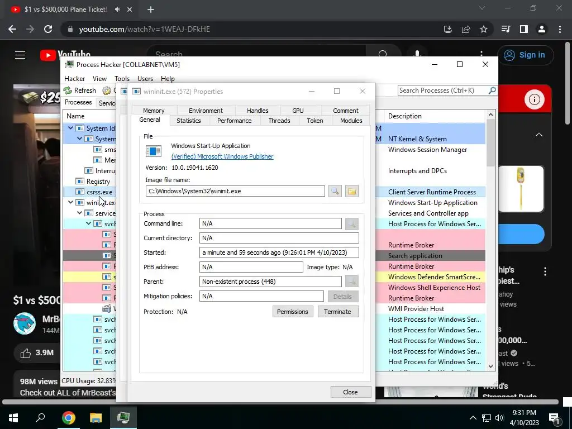Screen dimensions: 572x429
Task: Switch to the Performance tab
Action: [234, 121]
